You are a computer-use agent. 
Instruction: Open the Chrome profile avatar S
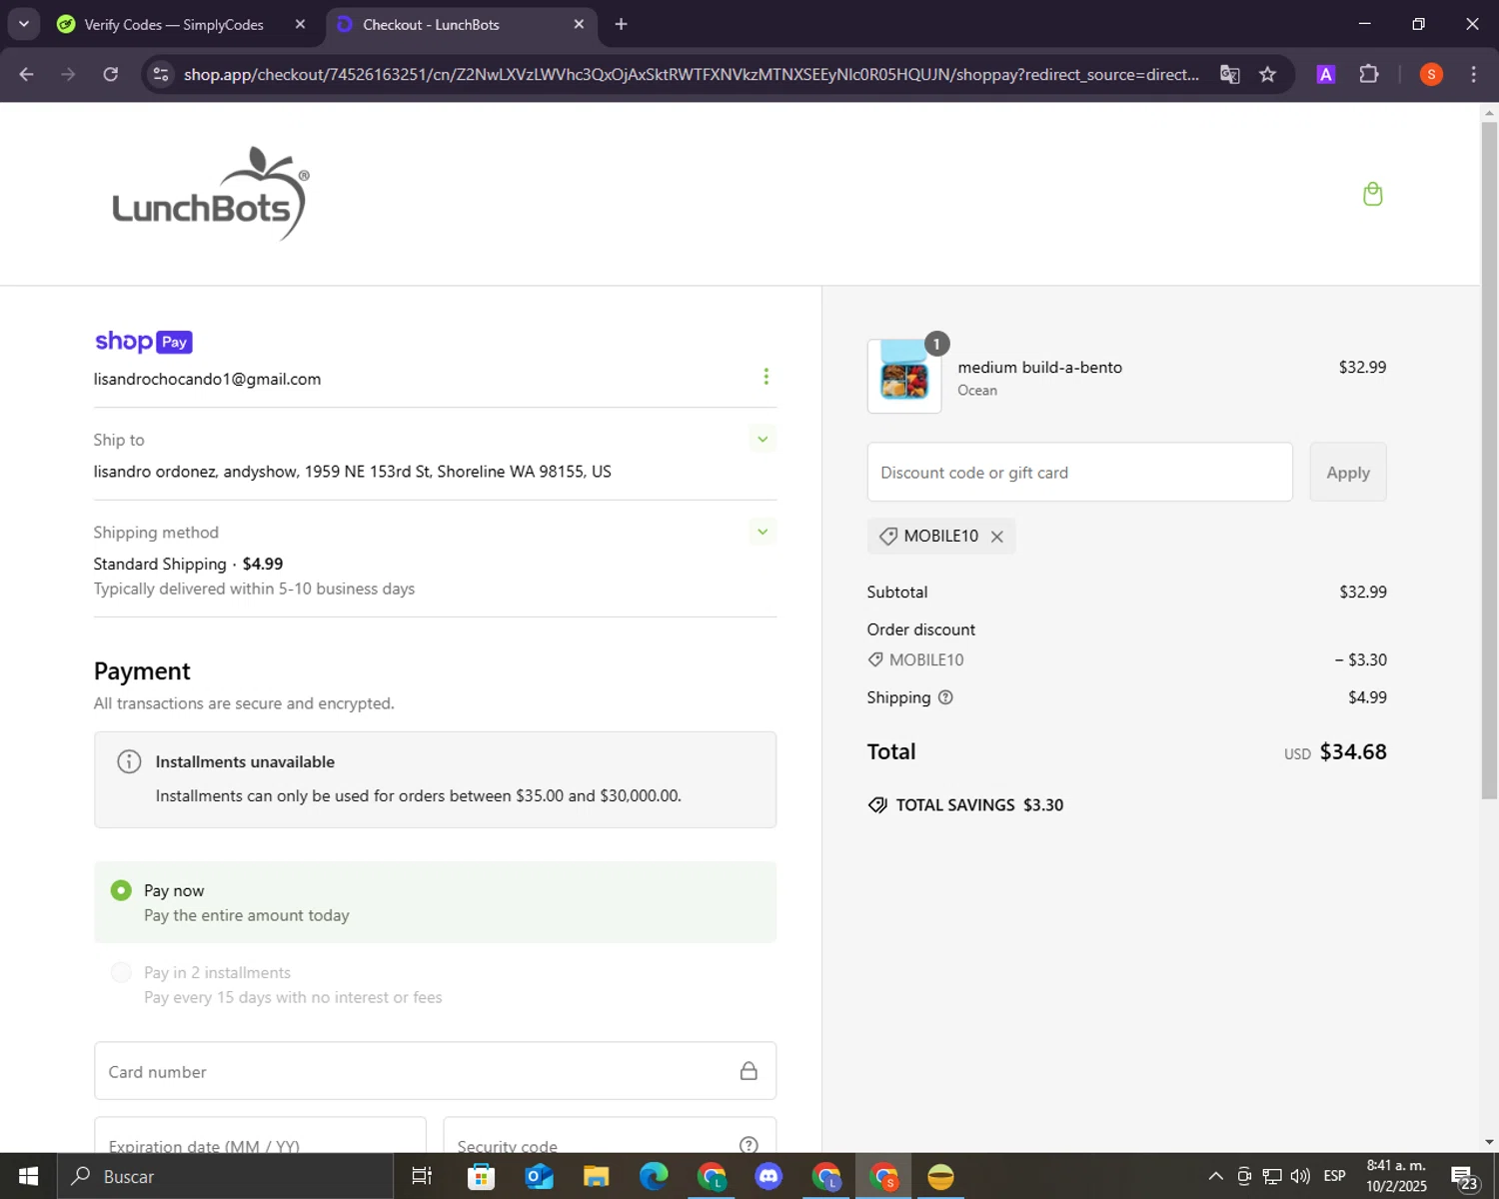click(x=1431, y=75)
